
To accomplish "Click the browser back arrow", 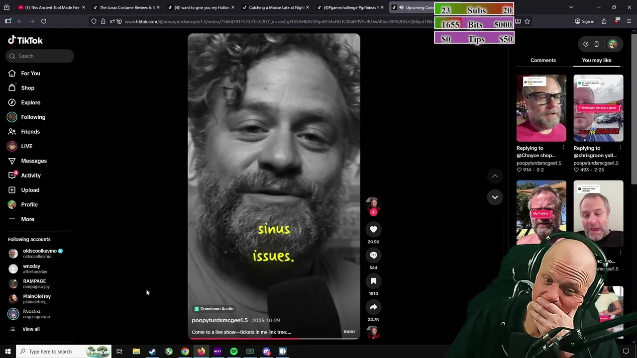I will [20, 21].
